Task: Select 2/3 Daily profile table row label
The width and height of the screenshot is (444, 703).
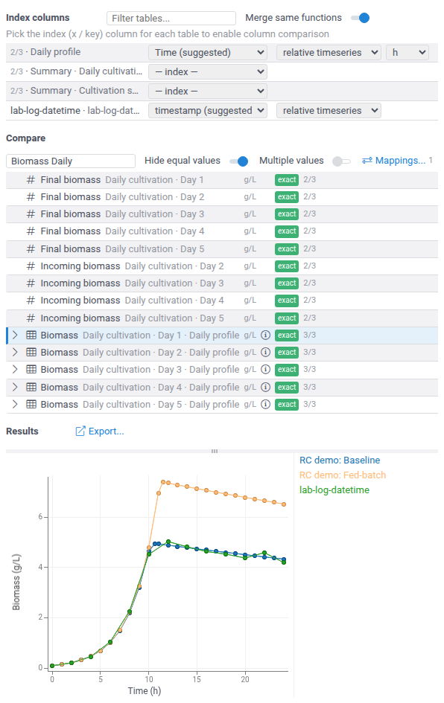Action: coord(45,52)
